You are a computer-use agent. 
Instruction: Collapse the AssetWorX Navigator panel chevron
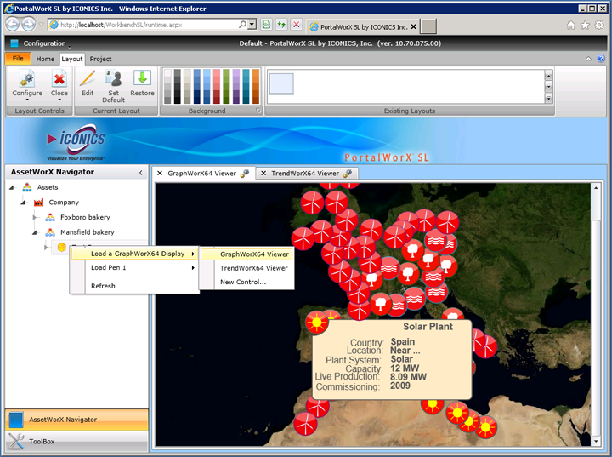[141, 173]
